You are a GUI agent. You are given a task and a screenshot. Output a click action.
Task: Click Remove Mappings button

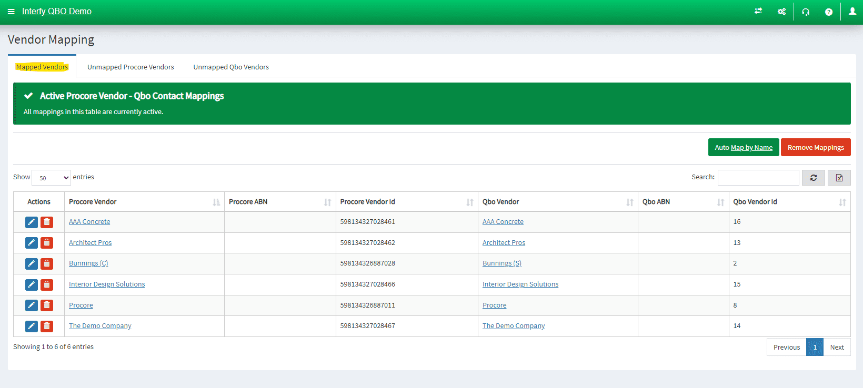click(x=816, y=148)
